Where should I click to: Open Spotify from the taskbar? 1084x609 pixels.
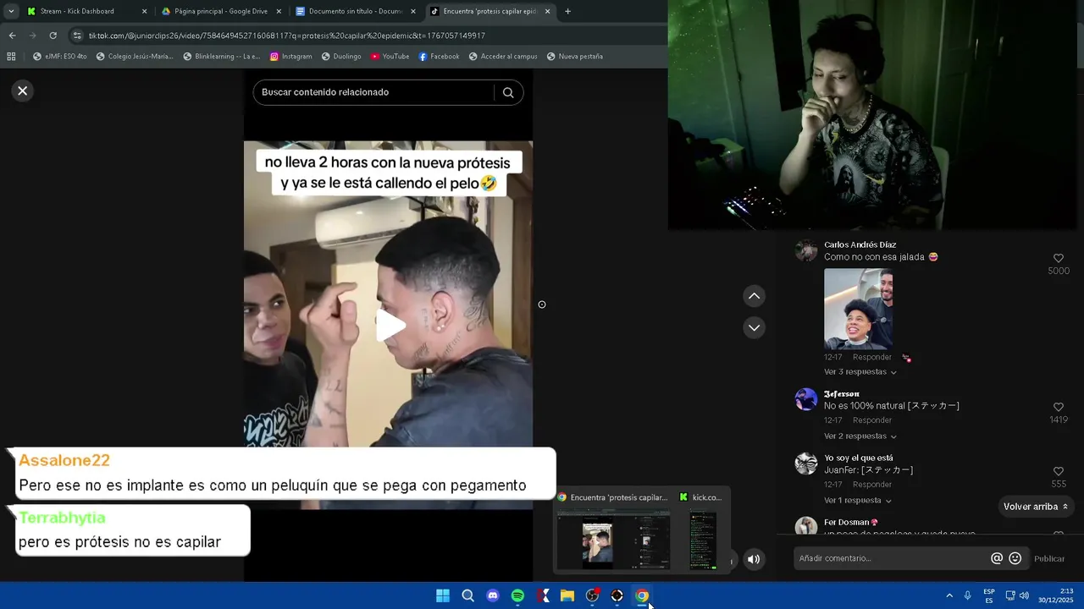(x=517, y=595)
